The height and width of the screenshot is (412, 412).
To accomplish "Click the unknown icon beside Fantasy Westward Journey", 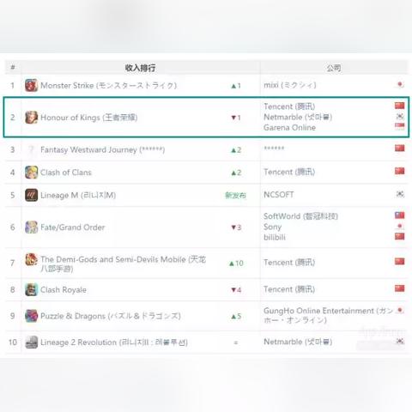I will (31, 149).
